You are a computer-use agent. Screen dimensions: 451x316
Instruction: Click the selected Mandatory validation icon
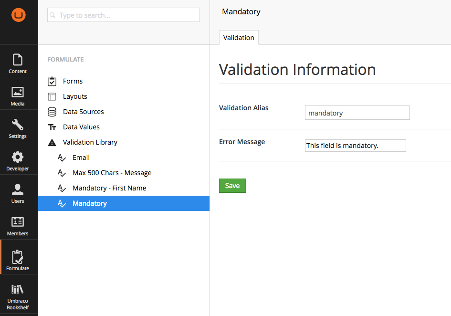click(62, 203)
